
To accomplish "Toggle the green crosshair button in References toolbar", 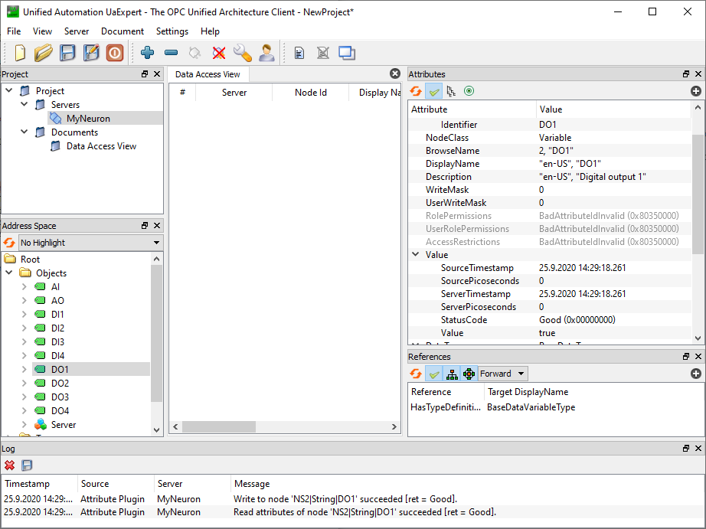I will [x=469, y=374].
